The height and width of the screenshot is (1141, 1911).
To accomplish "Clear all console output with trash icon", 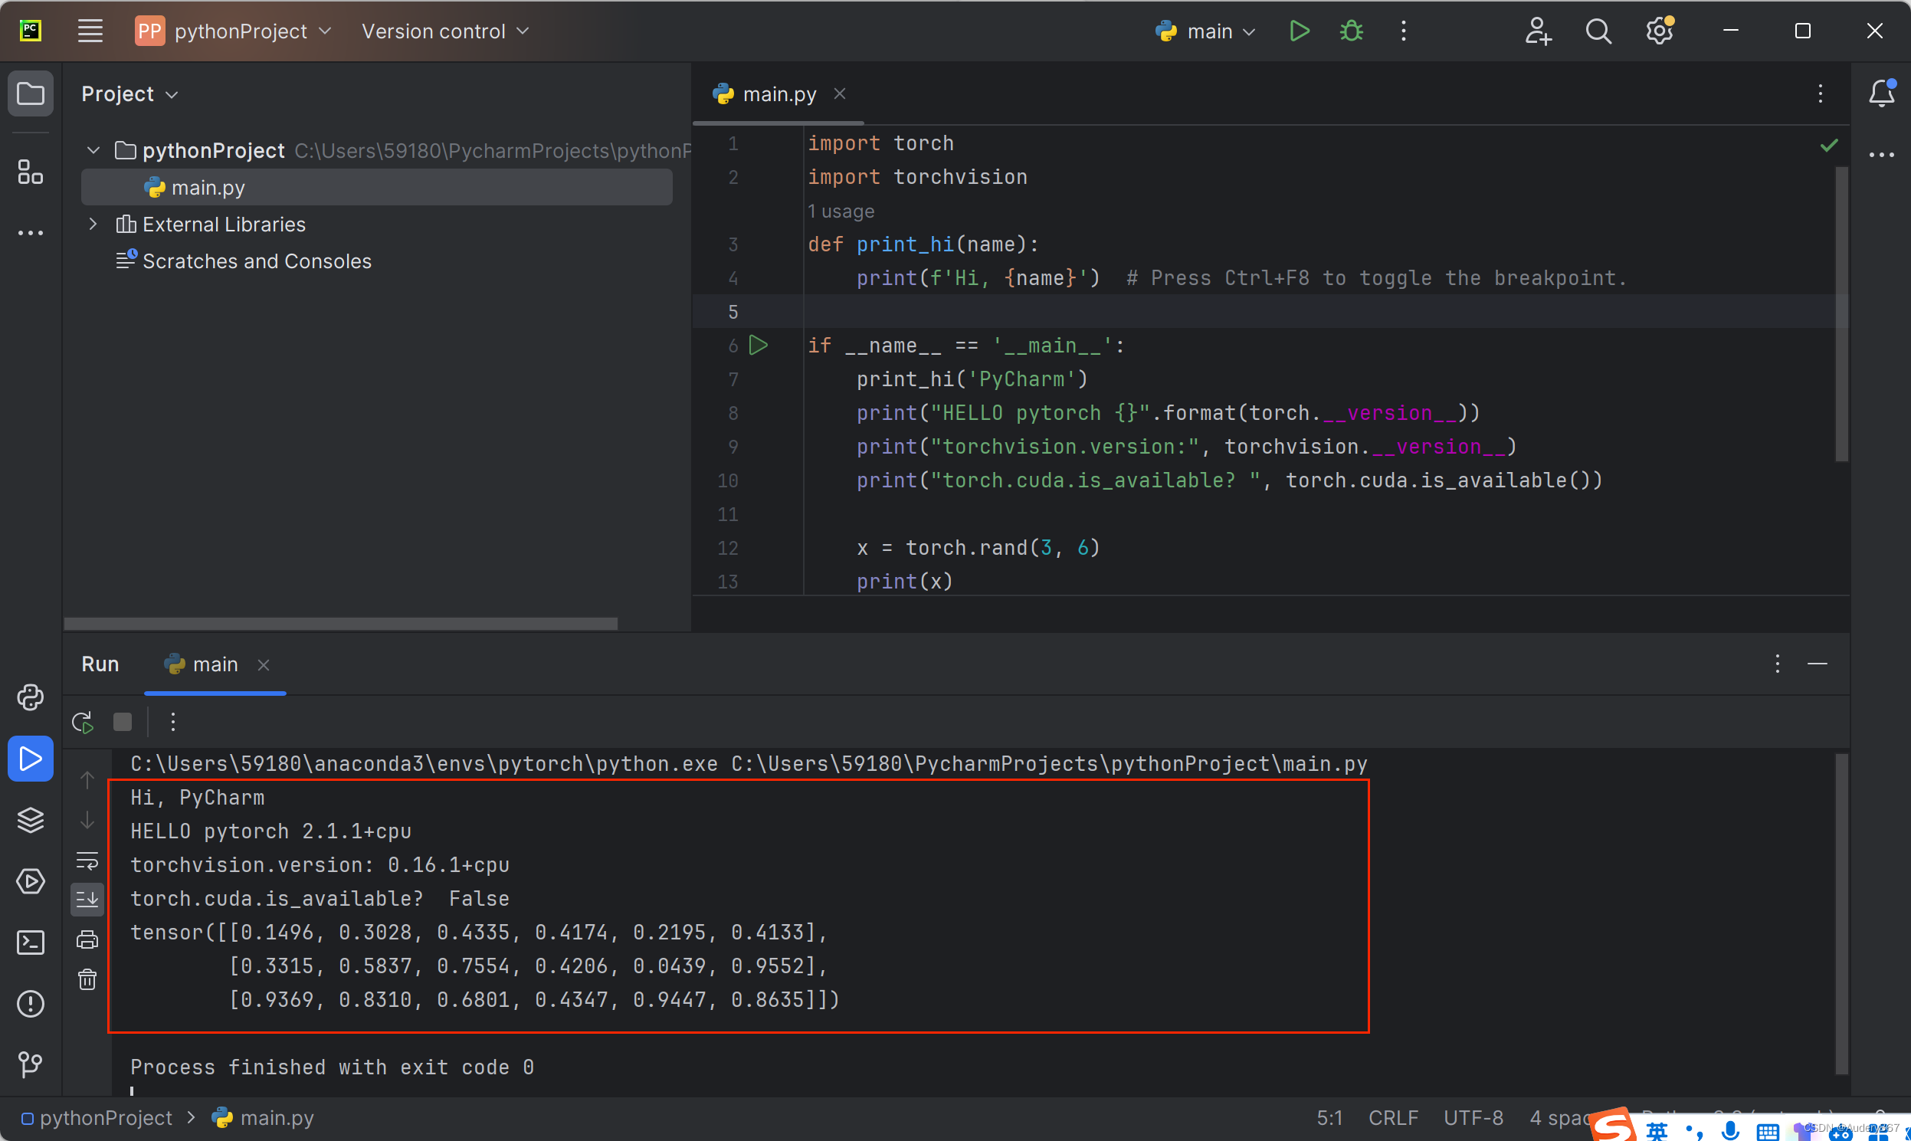I will [x=87, y=979].
